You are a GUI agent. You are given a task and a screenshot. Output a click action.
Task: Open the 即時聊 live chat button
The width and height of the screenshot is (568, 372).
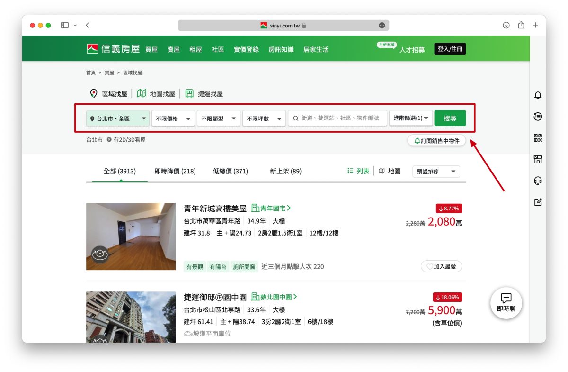(x=506, y=303)
